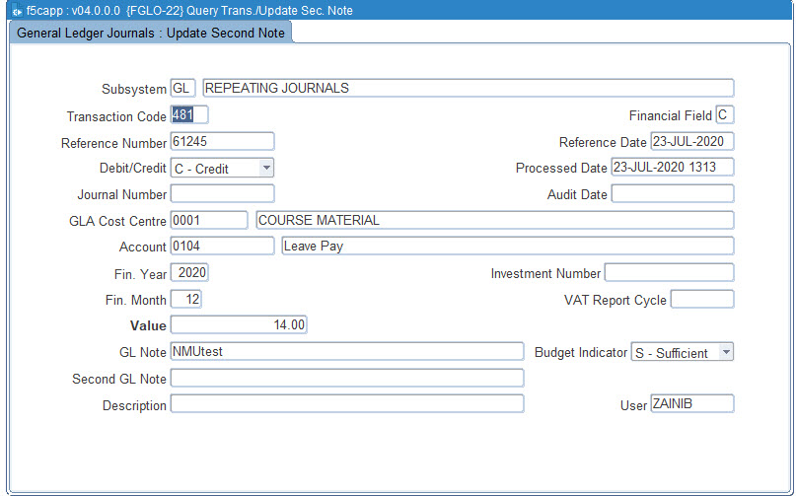Open the Debit/Credit dropdown
The image size is (796, 496).
[266, 169]
